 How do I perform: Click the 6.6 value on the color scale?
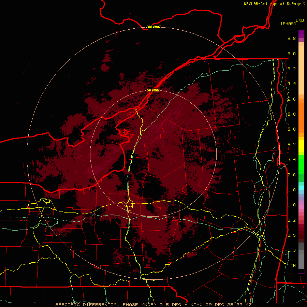coord(292,99)
